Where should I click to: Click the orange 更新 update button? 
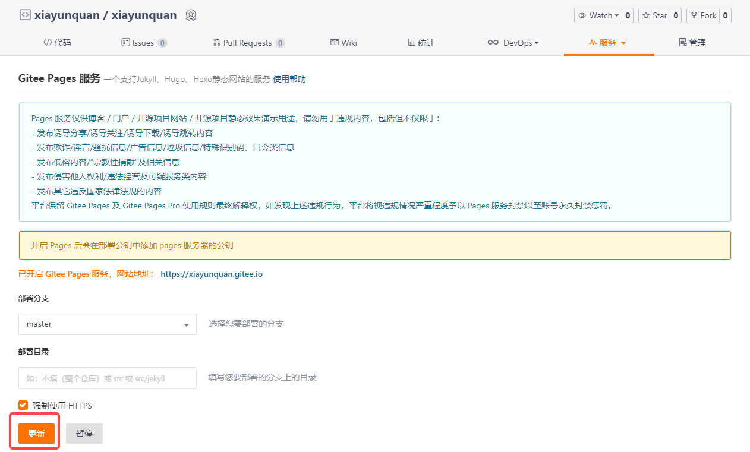pos(36,434)
